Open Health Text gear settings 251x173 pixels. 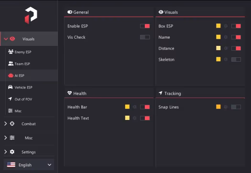(135, 118)
